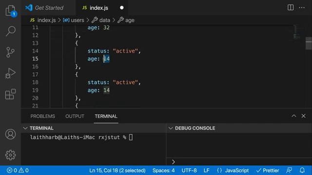Maximize the panel with the up chevron
312x175 pixels.
(294, 116)
